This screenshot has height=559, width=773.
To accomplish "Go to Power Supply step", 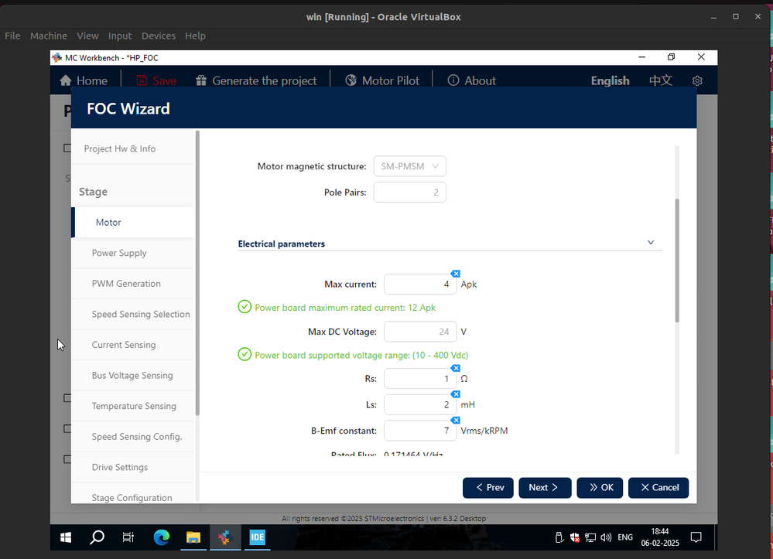I will 133,253.
